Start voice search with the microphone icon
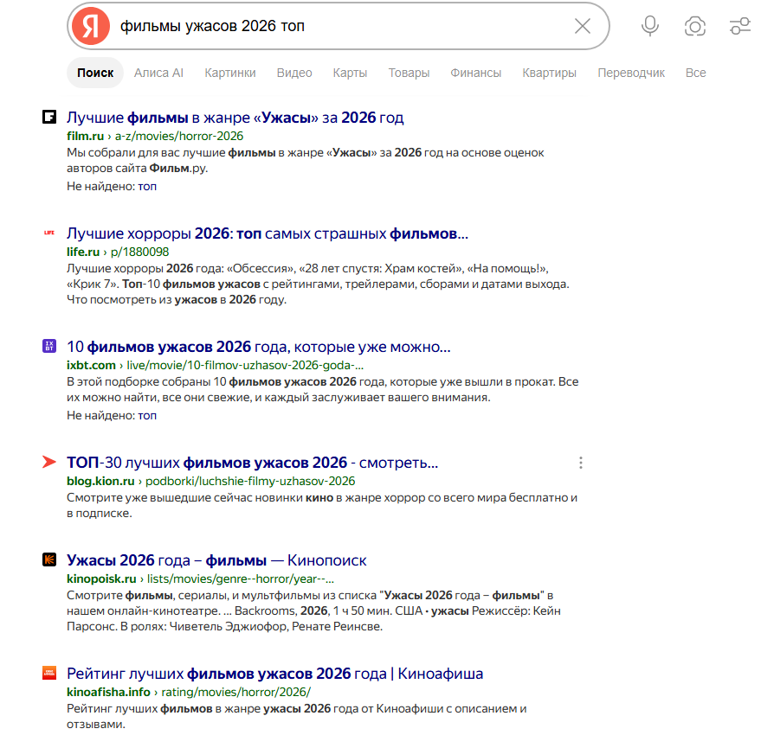The width and height of the screenshot is (761, 748). (650, 26)
